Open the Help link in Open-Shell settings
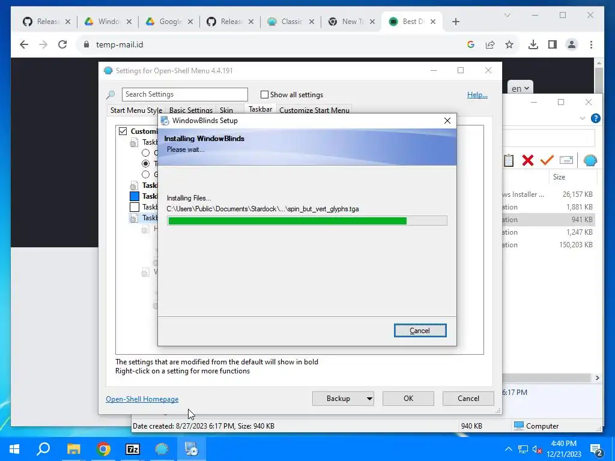The image size is (615, 461). [477, 94]
